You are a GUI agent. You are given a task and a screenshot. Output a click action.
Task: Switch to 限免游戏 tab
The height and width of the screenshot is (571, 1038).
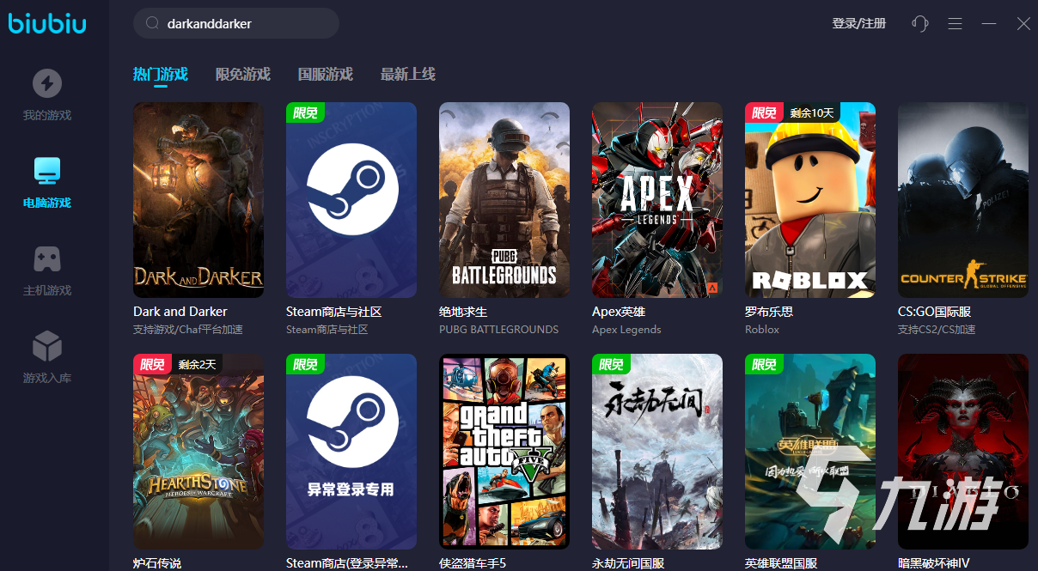tap(242, 74)
